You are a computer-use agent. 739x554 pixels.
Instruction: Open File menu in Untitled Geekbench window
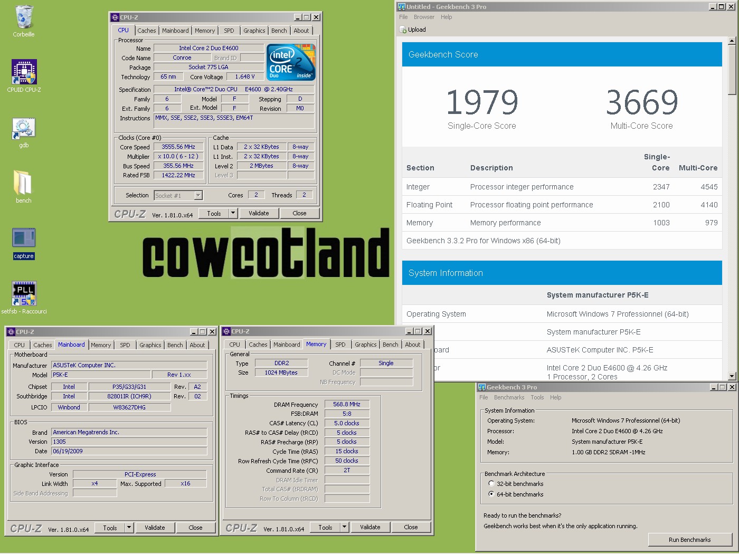[x=403, y=17]
